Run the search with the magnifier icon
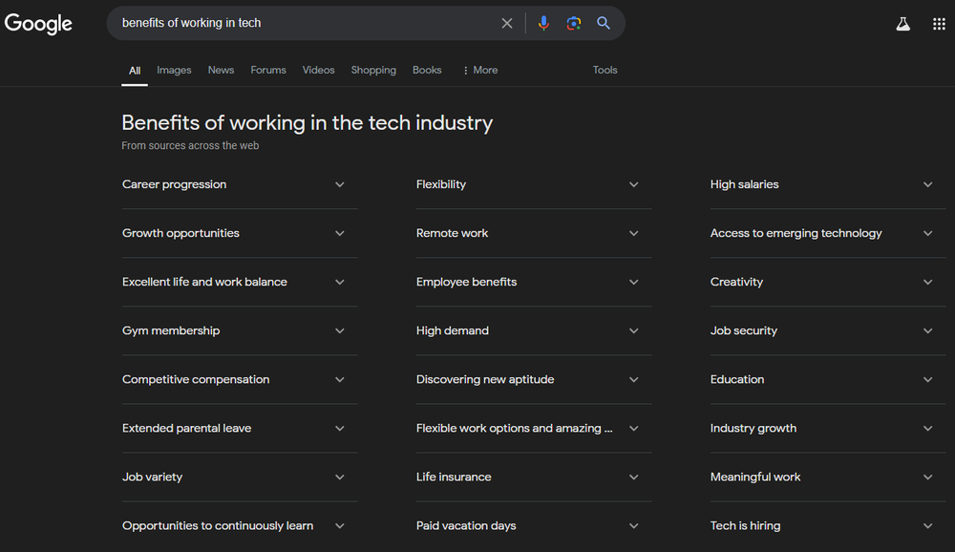 [604, 22]
